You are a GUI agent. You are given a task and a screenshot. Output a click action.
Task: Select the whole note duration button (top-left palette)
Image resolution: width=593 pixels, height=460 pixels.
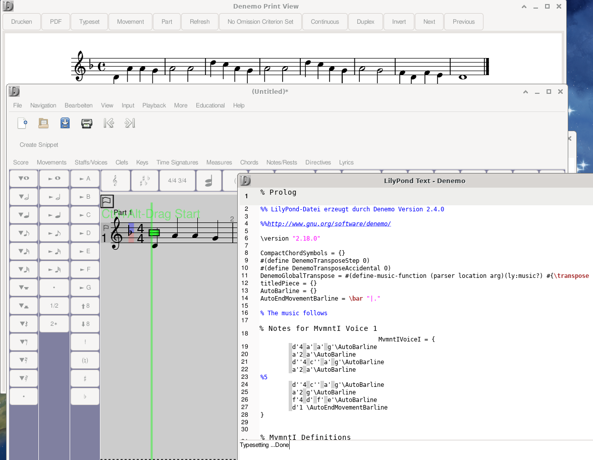[x=24, y=179]
